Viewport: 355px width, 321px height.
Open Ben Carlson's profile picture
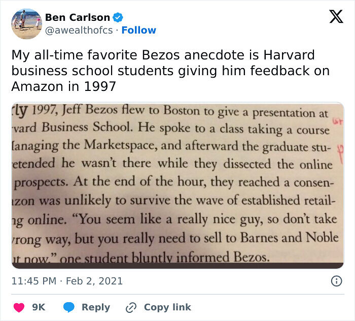click(x=26, y=23)
